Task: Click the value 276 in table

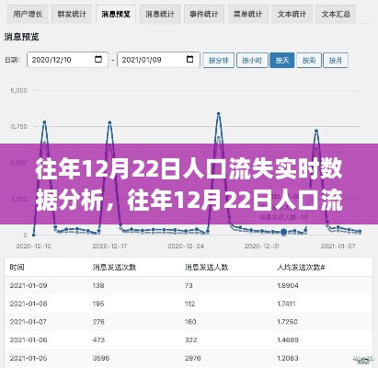Action: click(98, 322)
